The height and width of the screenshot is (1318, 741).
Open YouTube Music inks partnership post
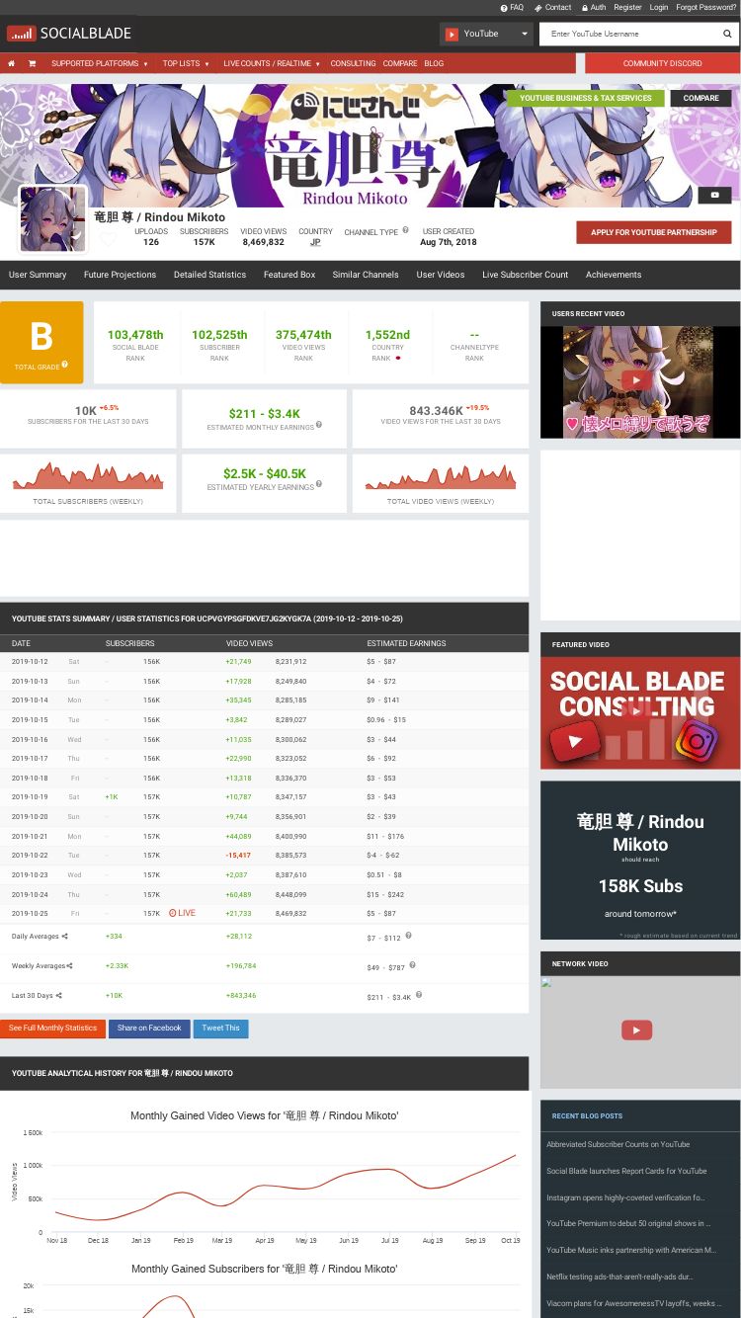[631, 1250]
